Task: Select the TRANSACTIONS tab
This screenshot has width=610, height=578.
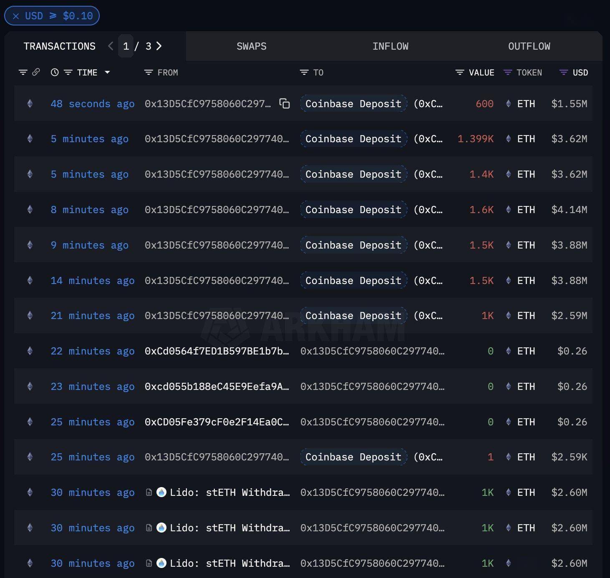Action: [x=60, y=46]
